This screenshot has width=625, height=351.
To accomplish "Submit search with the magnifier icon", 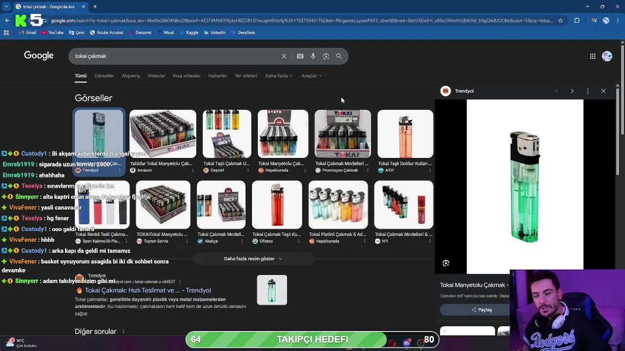I will click(339, 56).
